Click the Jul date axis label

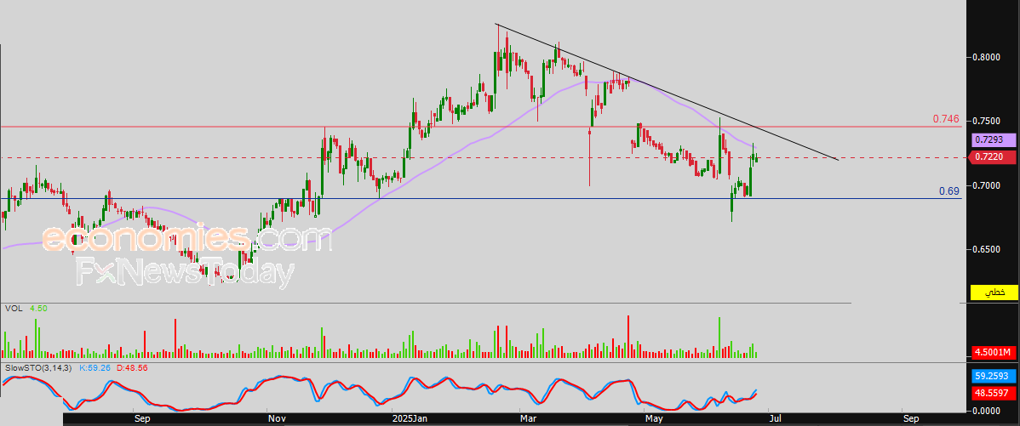point(776,419)
